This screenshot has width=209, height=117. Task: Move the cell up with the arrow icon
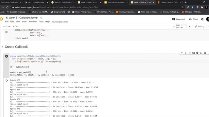182,53
